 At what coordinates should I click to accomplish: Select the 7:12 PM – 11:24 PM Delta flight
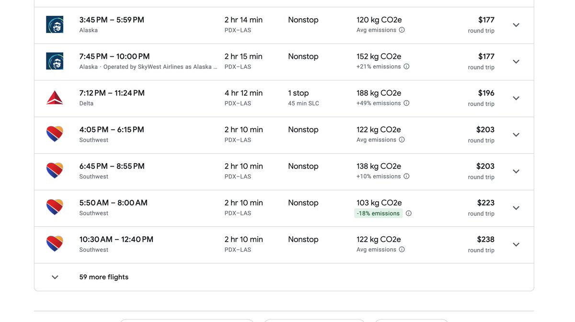(284, 98)
